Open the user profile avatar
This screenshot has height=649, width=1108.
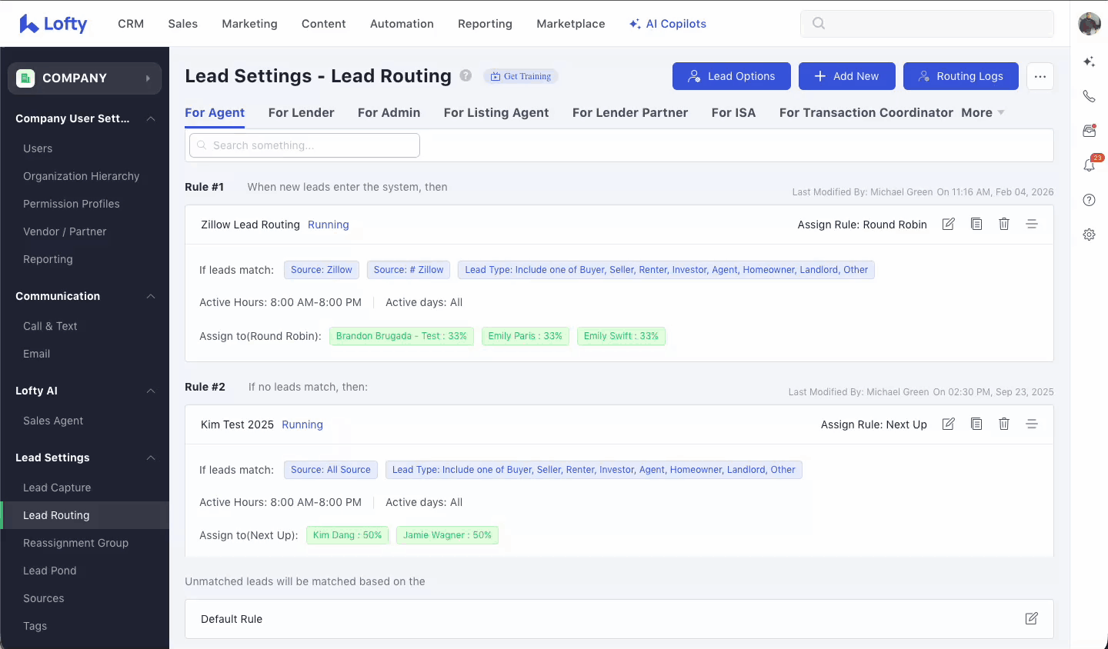click(1090, 24)
